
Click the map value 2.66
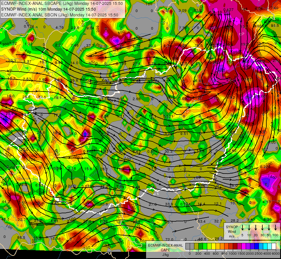pyautogui.click(x=137, y=99)
